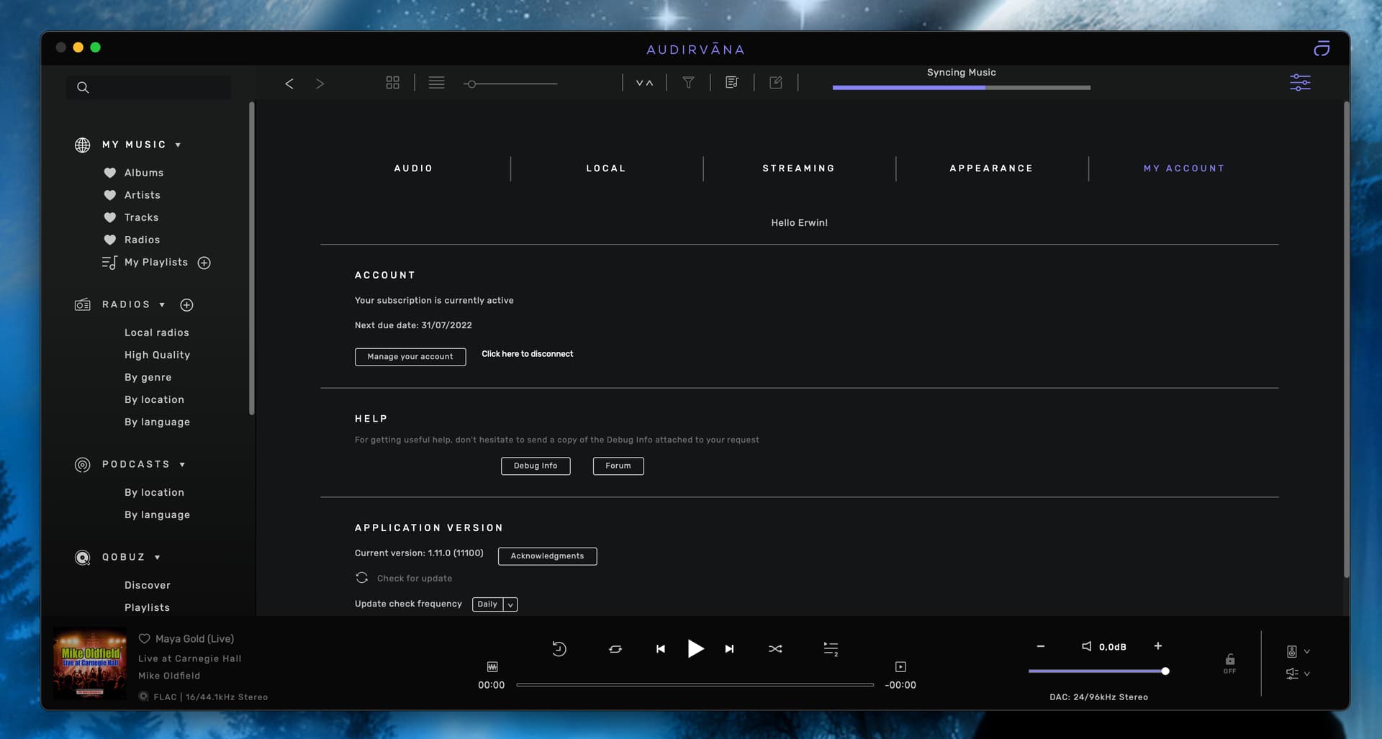This screenshot has height=739, width=1382.
Task: Skip to previous track
Action: point(661,649)
